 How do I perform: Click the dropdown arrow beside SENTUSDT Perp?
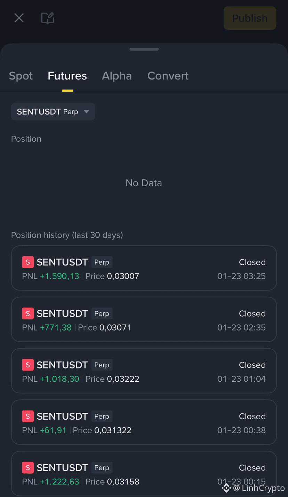tap(87, 112)
